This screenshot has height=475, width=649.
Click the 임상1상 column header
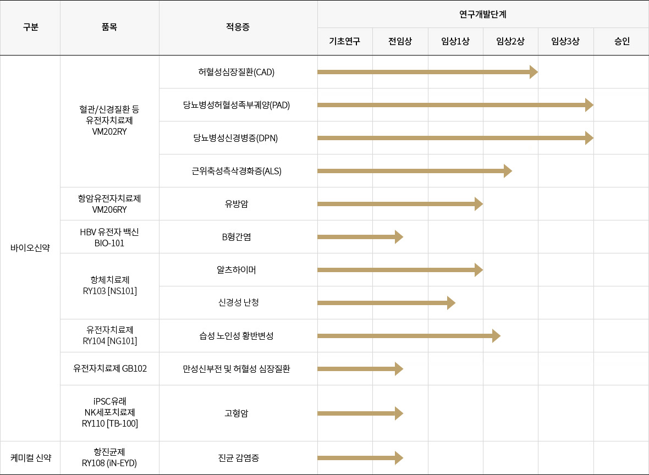(x=455, y=42)
